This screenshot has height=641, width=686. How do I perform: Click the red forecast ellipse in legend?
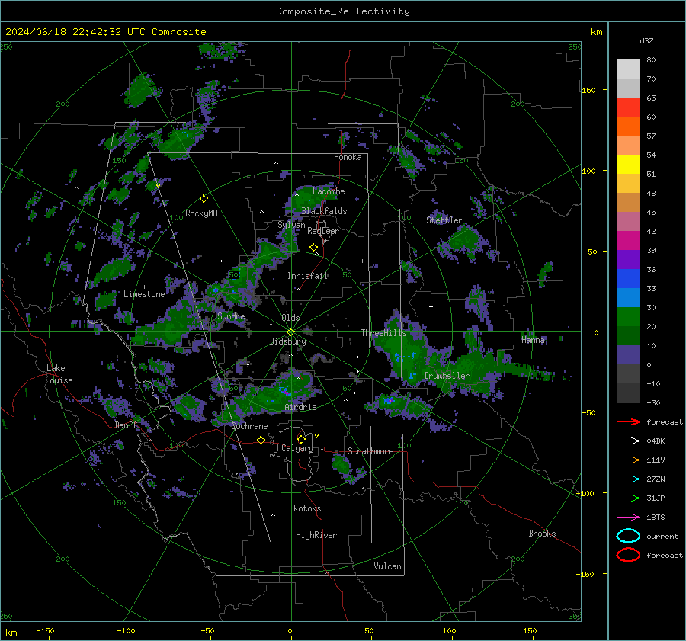[628, 555]
